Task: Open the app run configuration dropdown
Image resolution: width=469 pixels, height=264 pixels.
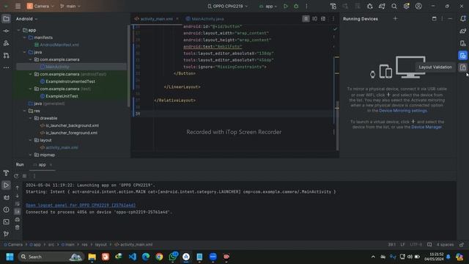Action: click(x=268, y=6)
